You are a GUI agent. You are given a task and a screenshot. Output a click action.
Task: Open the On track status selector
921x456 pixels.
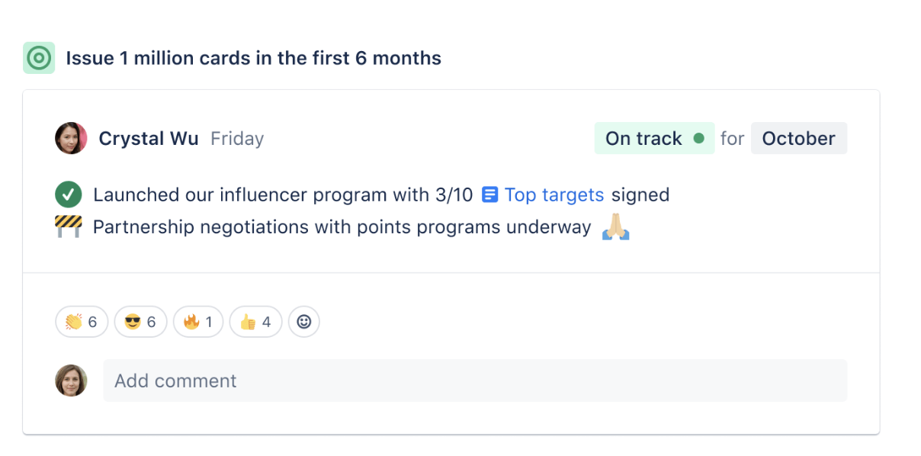point(654,138)
